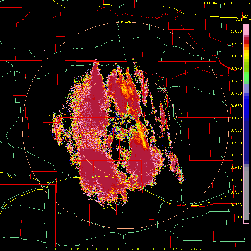Click the 0.627 legend value

(236, 118)
